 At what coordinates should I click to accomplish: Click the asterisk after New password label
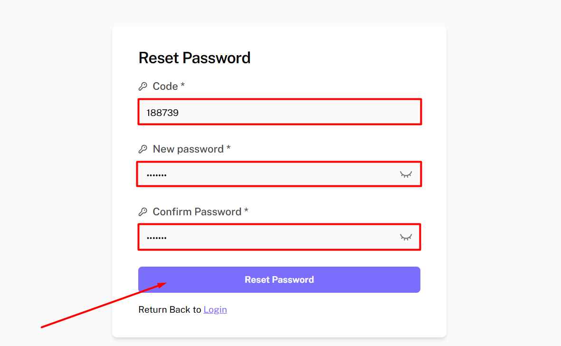point(228,148)
